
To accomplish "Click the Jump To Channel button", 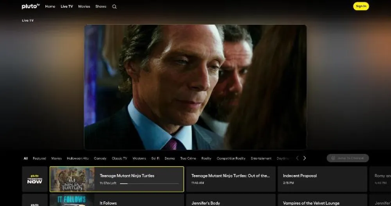I will tap(348, 158).
